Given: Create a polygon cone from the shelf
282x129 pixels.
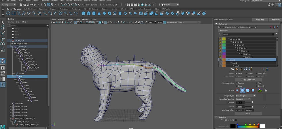Looking at the screenshot, I should click(99, 13).
